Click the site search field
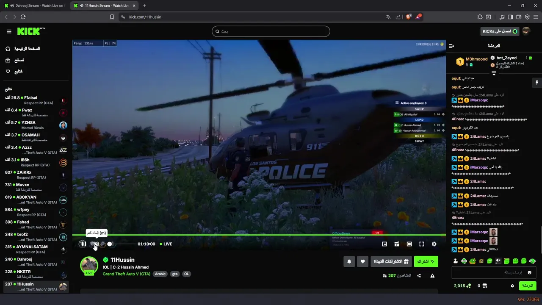 pyautogui.click(x=271, y=31)
